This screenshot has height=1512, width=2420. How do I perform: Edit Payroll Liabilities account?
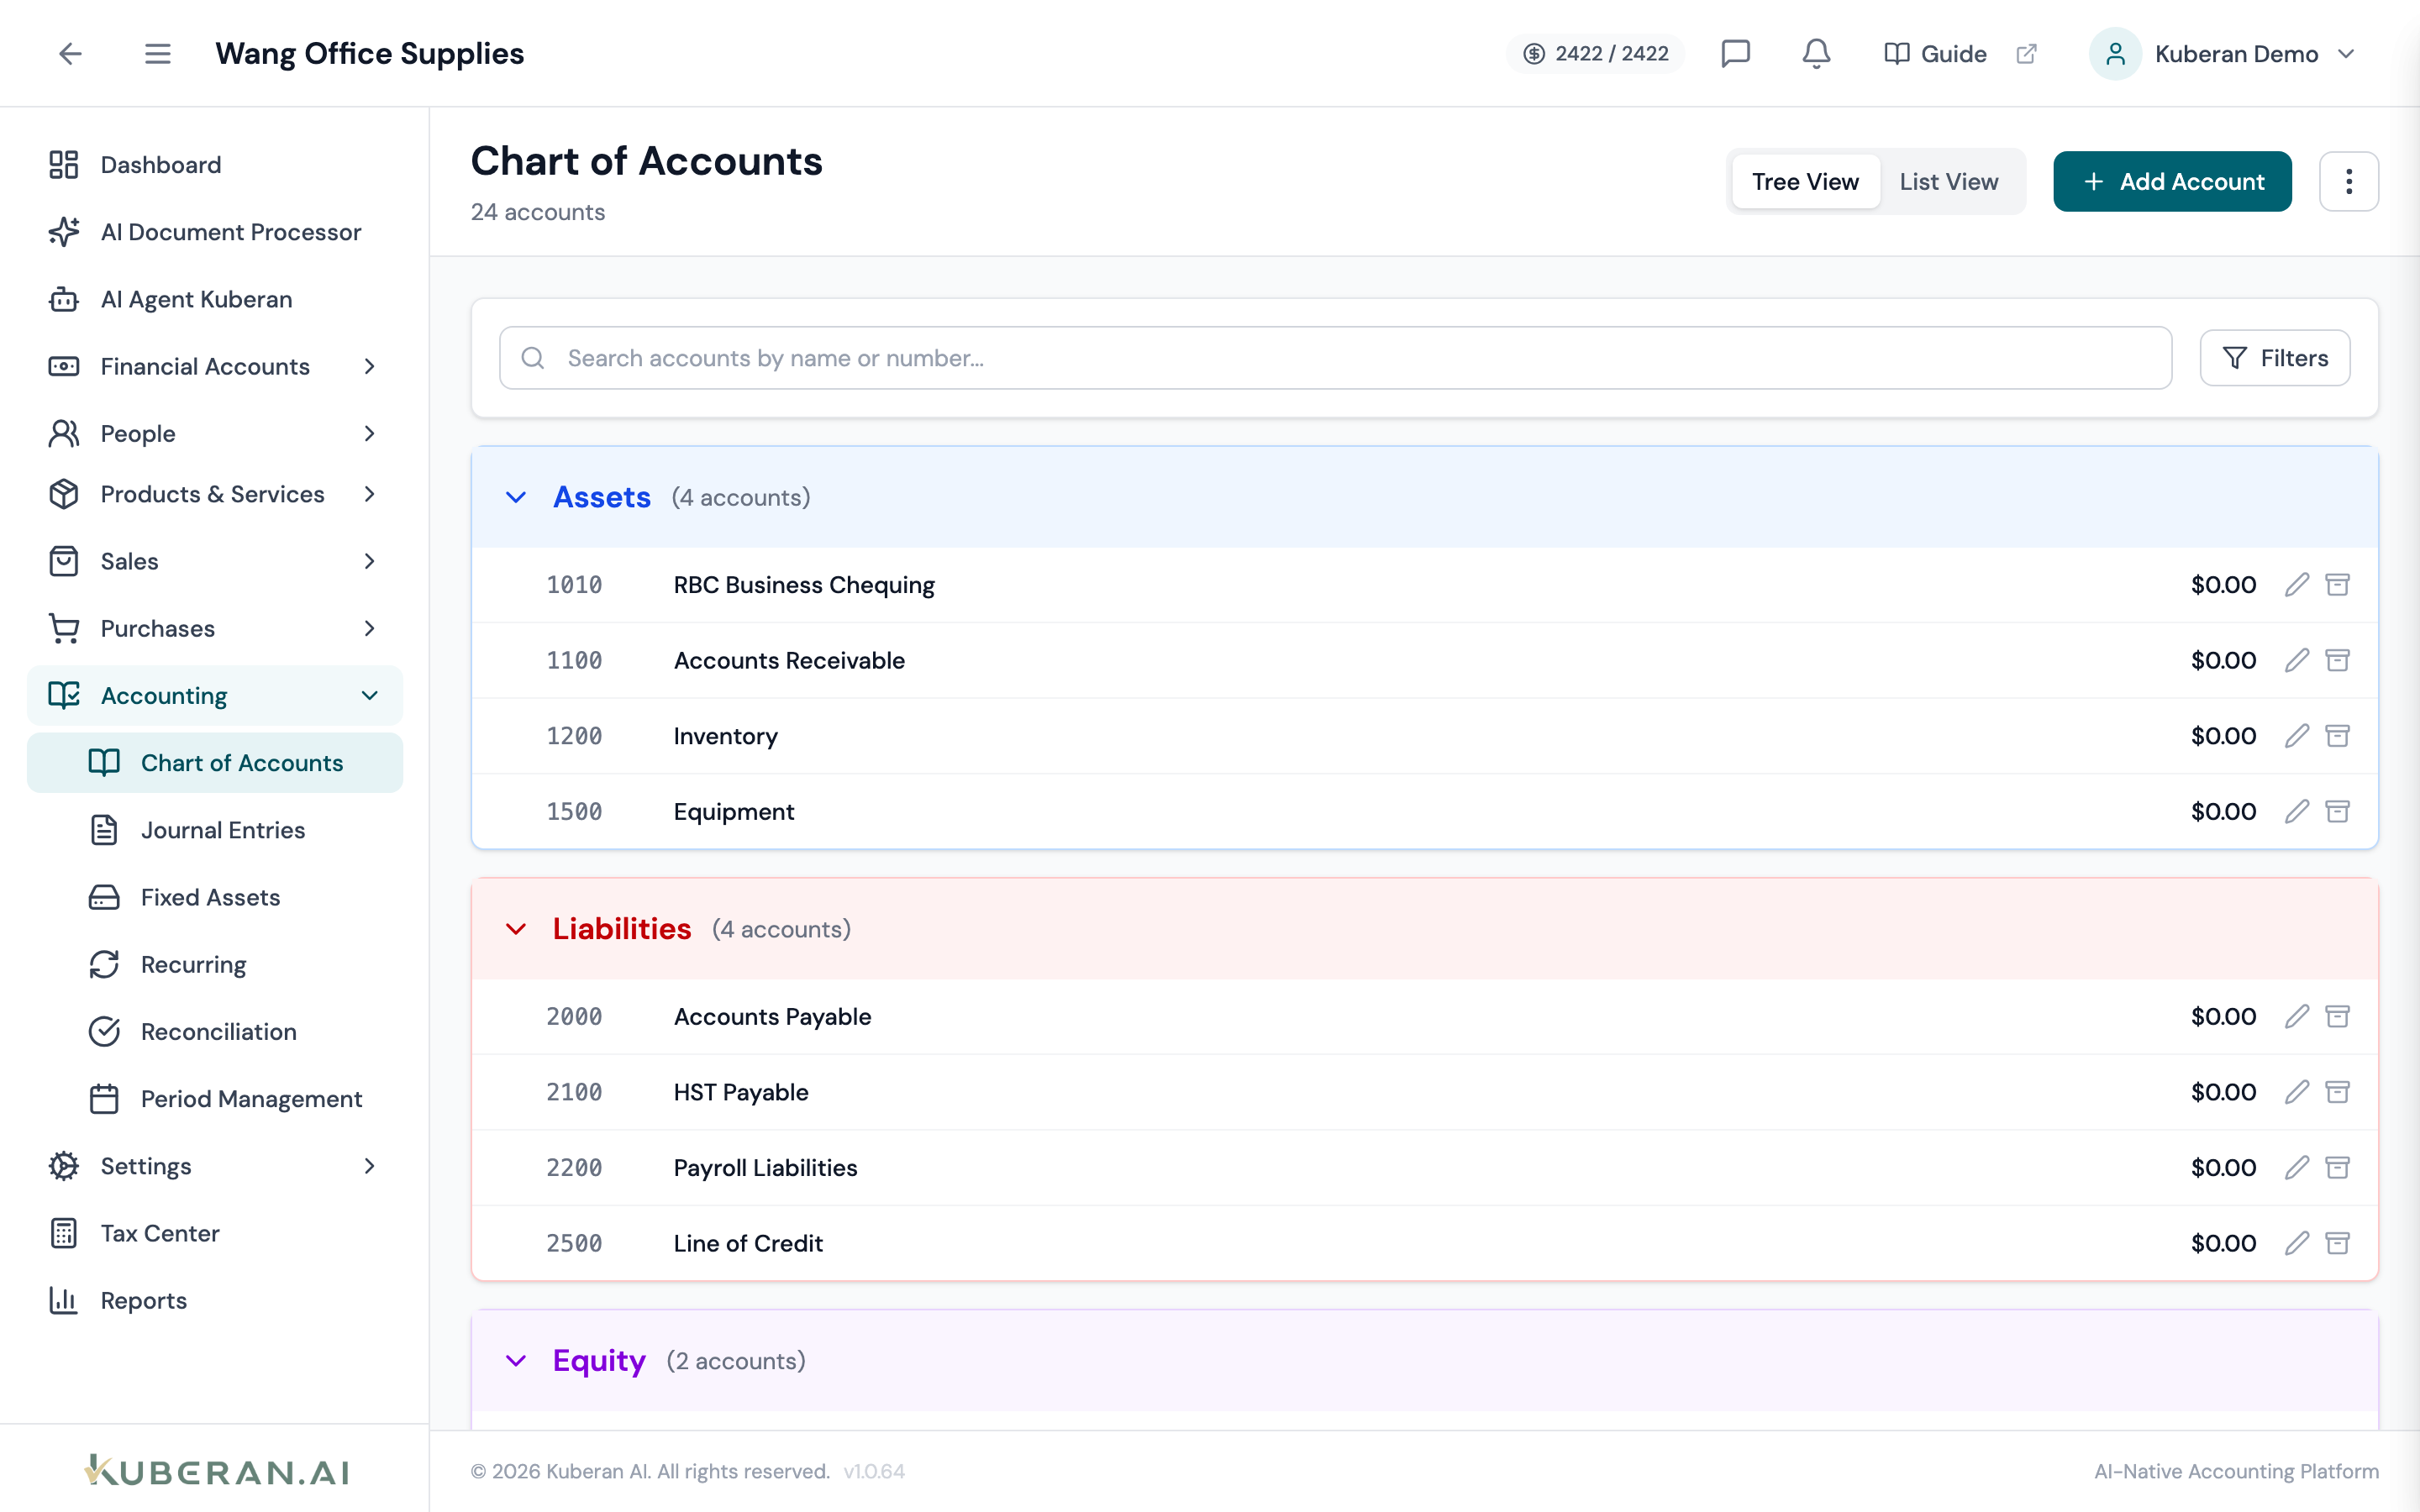coord(2297,1167)
